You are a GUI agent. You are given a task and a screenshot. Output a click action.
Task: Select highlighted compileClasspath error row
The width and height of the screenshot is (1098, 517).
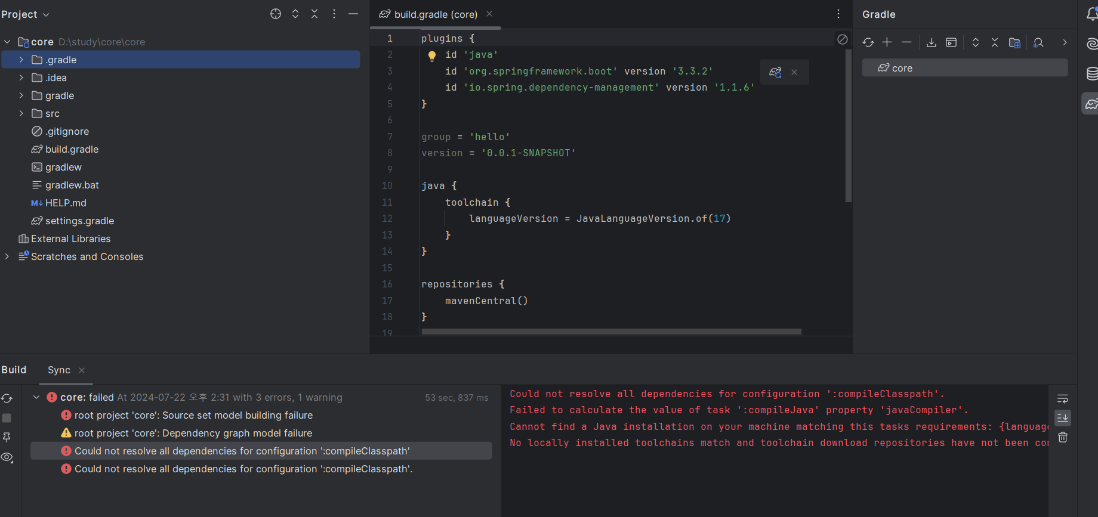click(261, 451)
